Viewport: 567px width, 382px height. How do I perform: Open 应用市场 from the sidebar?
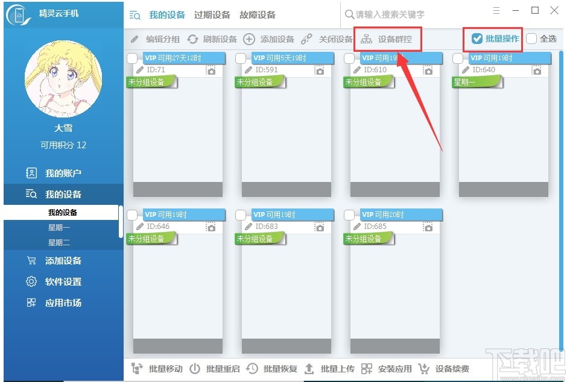tap(63, 302)
